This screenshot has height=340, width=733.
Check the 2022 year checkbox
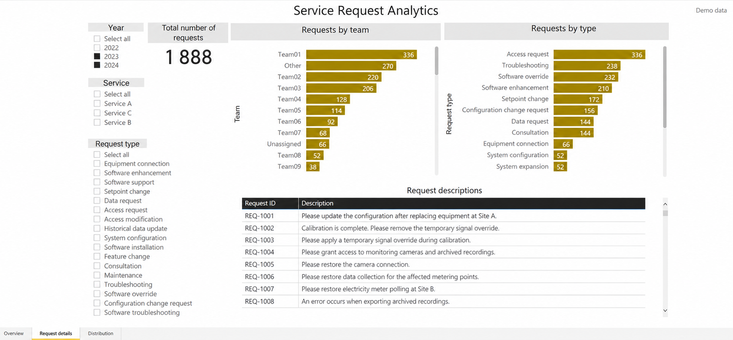click(97, 48)
